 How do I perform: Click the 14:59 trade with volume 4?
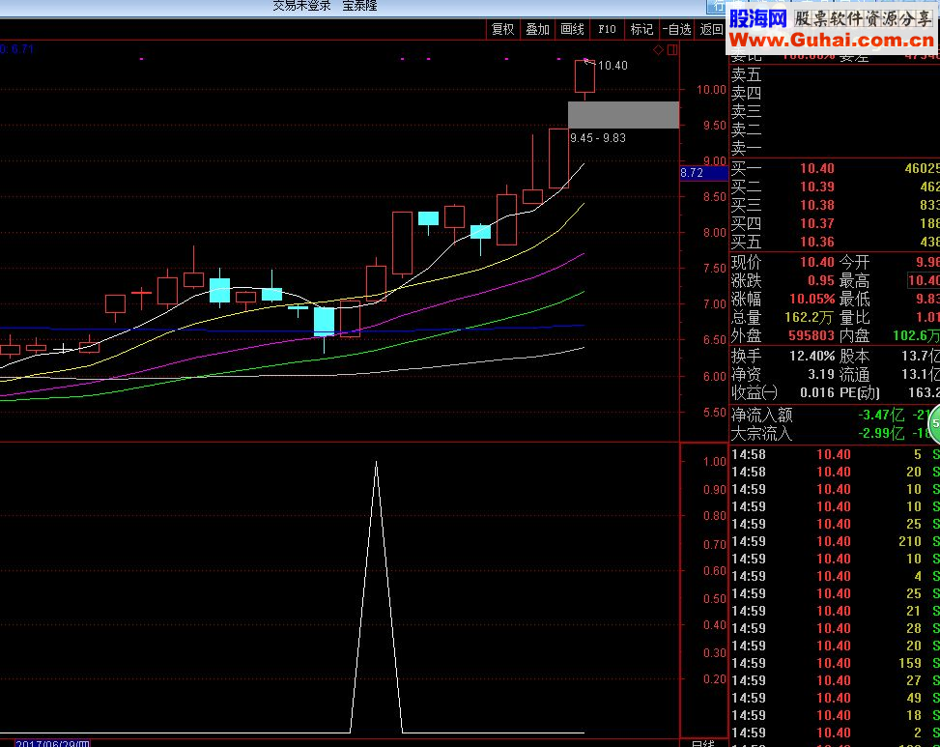(835, 576)
